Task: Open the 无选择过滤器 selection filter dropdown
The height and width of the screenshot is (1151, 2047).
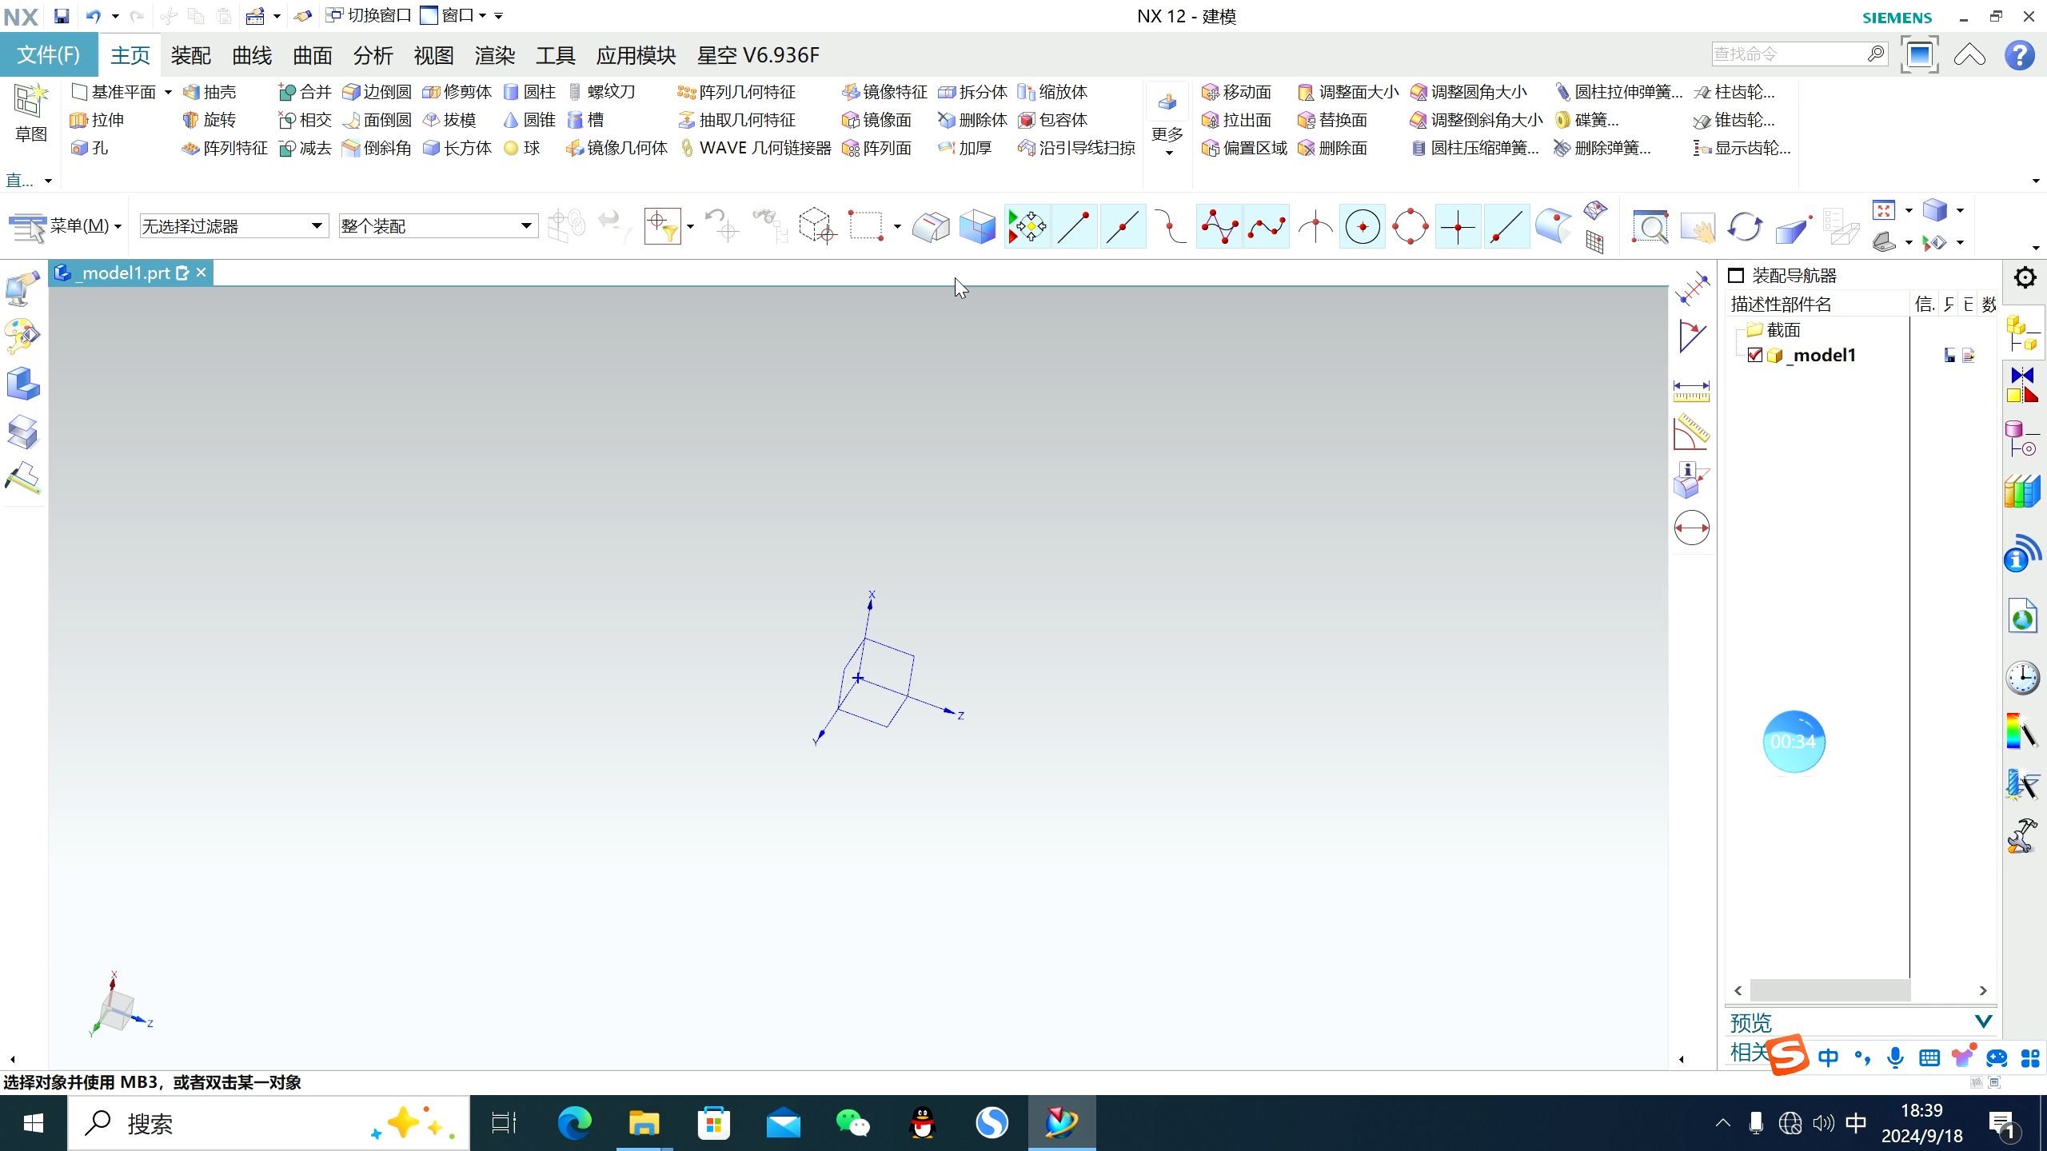Action: pyautogui.click(x=317, y=225)
